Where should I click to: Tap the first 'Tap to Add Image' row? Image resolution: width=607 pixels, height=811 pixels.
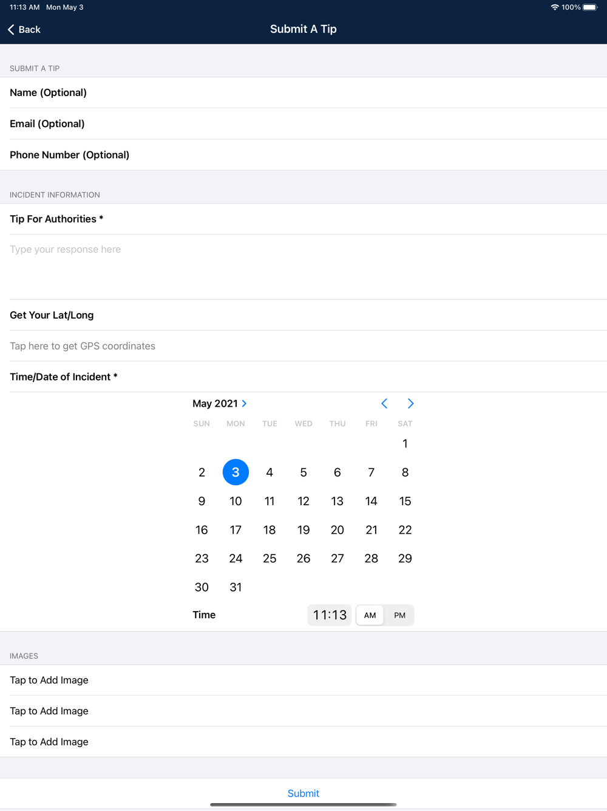click(x=303, y=680)
